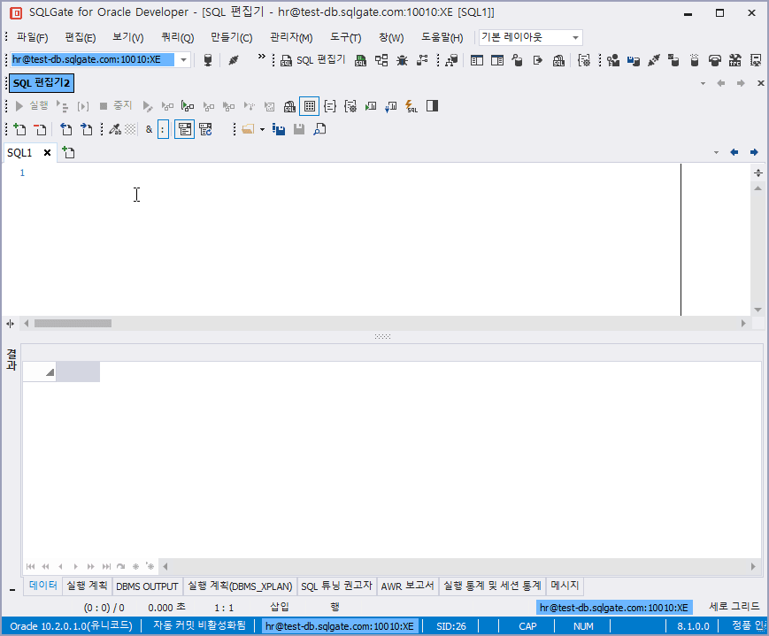Open the 관리자(M) menu
Screen dimensions: 769x636
coord(291,38)
